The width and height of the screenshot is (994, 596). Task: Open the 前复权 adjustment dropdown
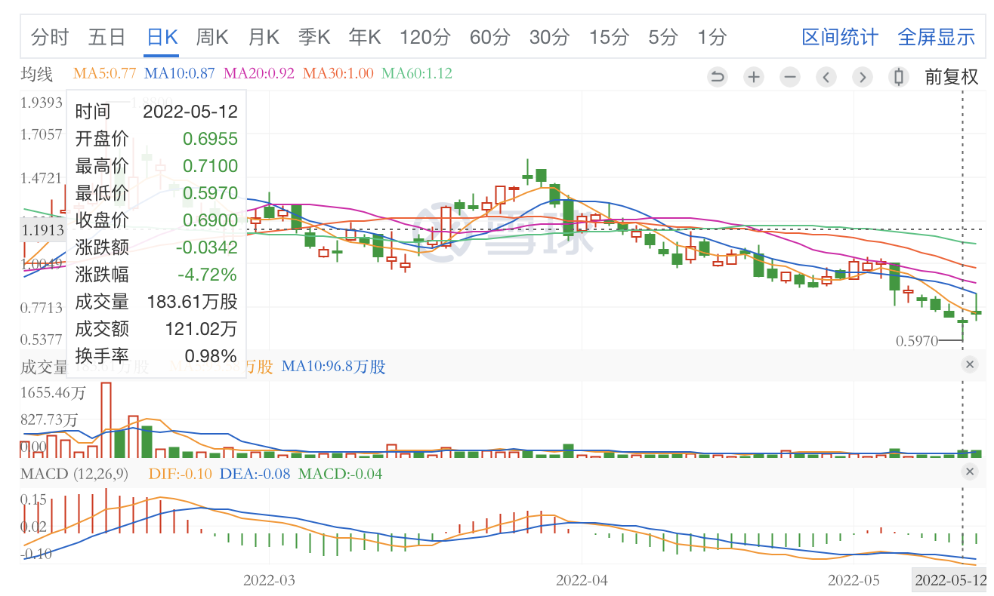click(x=951, y=76)
